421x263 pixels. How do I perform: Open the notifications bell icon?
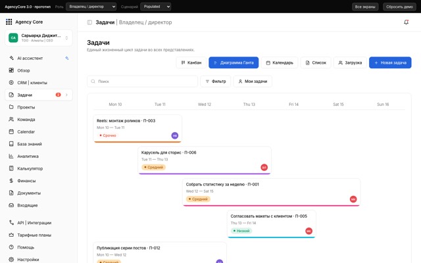click(407, 22)
